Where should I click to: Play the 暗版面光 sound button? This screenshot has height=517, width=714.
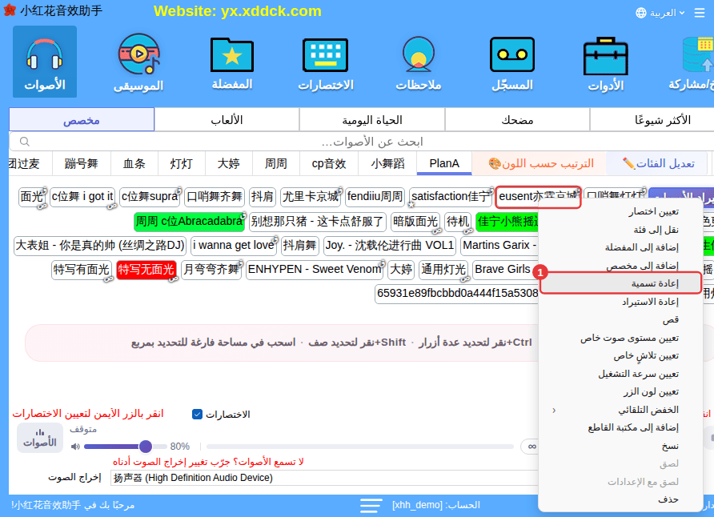click(415, 221)
